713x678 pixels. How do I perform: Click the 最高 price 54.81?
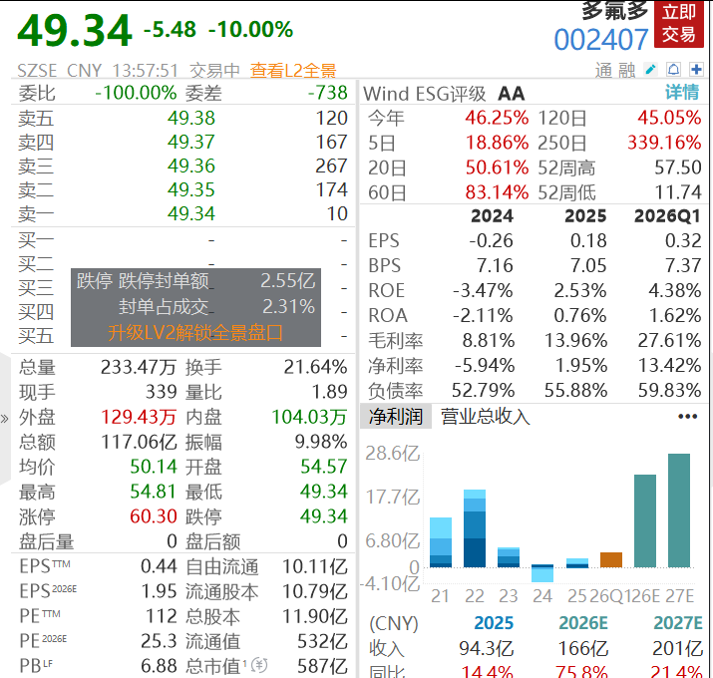pos(154,492)
